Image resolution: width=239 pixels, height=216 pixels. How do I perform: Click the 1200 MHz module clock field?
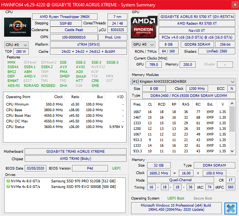[x=197, y=89]
